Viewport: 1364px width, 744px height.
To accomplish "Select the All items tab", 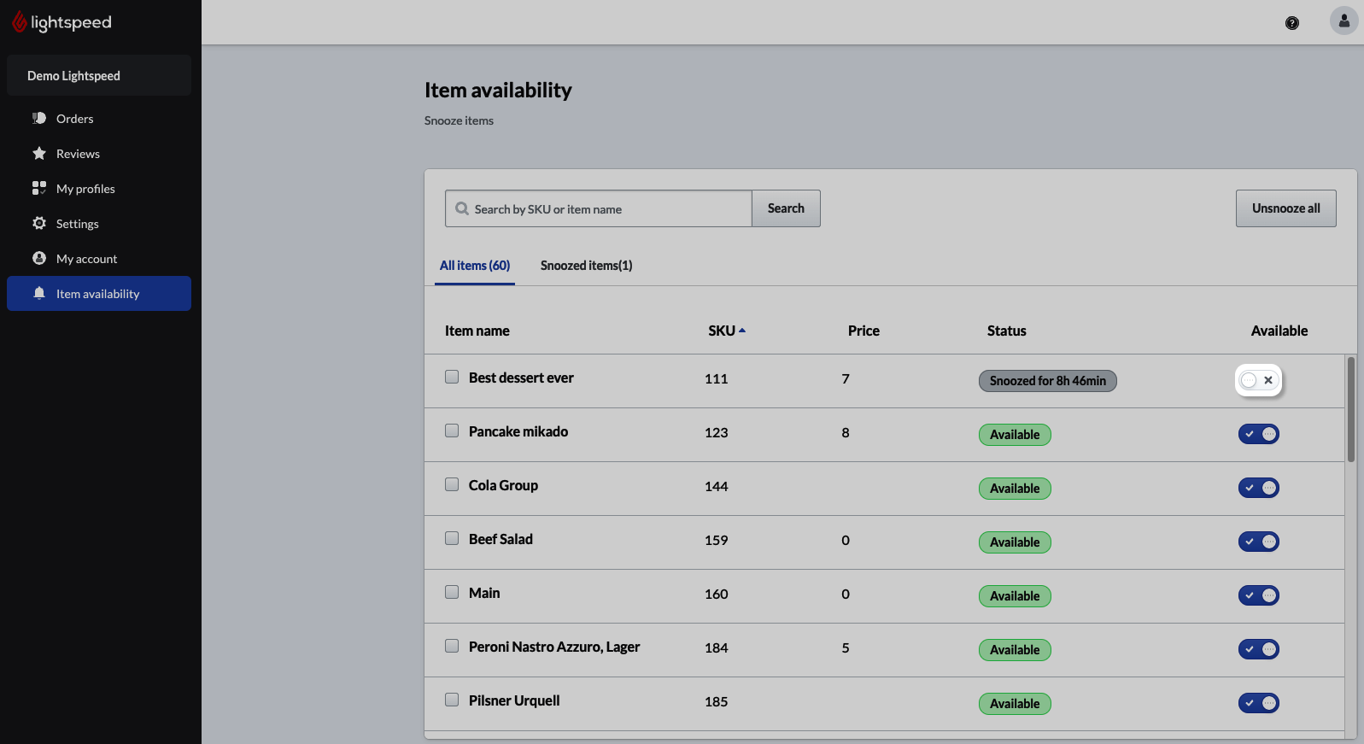I will [x=475, y=266].
